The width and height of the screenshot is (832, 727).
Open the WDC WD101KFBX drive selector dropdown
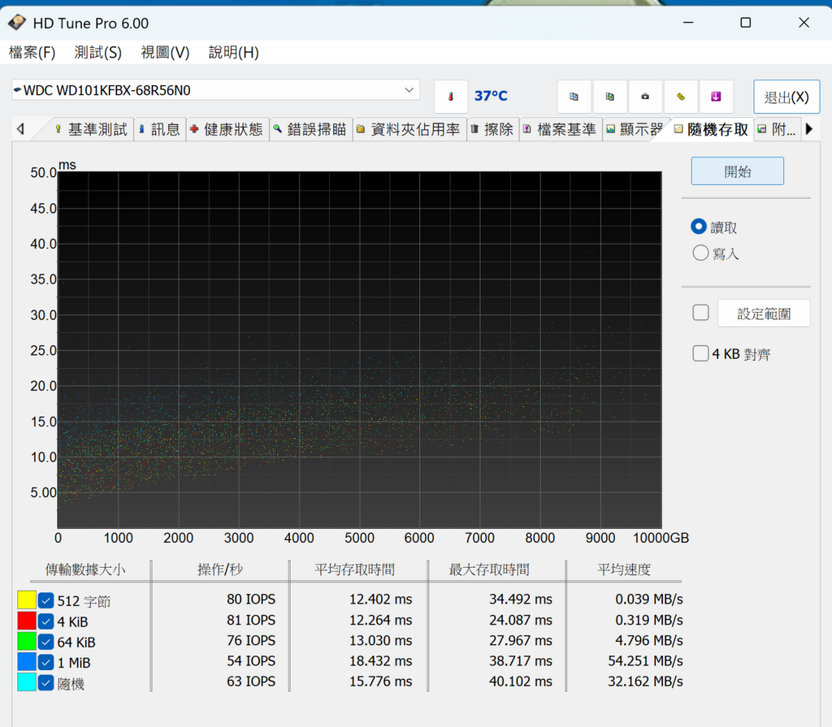215,90
